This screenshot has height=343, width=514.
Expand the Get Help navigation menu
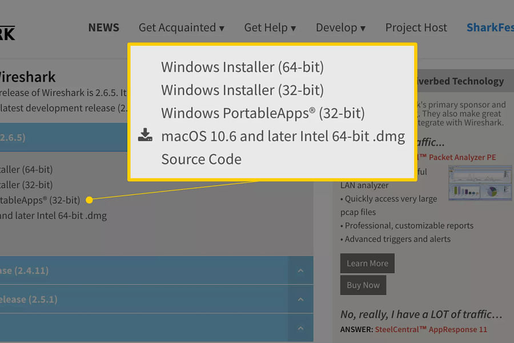point(270,27)
